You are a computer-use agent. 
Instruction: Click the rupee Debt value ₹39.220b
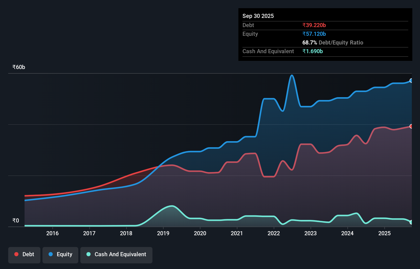point(314,25)
